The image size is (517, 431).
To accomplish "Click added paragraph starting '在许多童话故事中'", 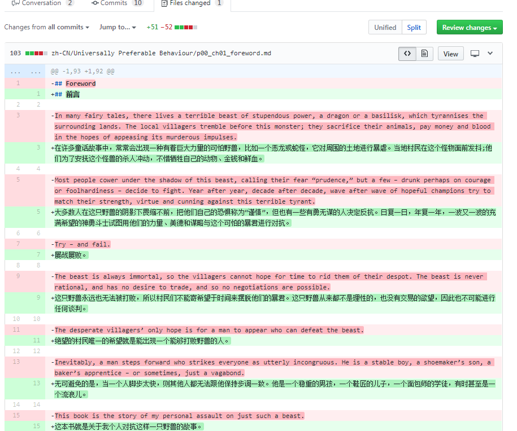I will 273,153.
